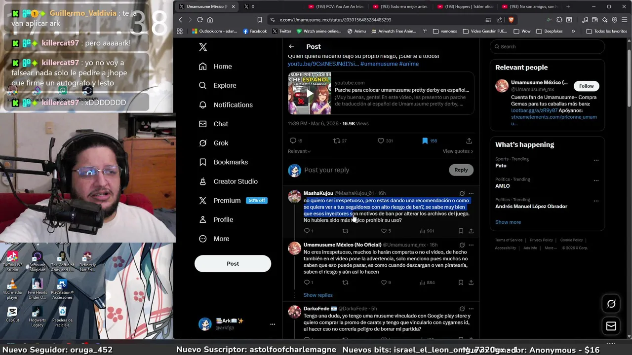Switch to POV: You Are An Intro tab
Image resolution: width=632 pixels, height=355 pixels.
click(336, 6)
